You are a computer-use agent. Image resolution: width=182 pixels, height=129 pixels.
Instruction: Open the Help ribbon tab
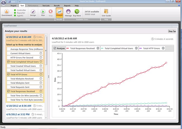click(x=77, y=6)
